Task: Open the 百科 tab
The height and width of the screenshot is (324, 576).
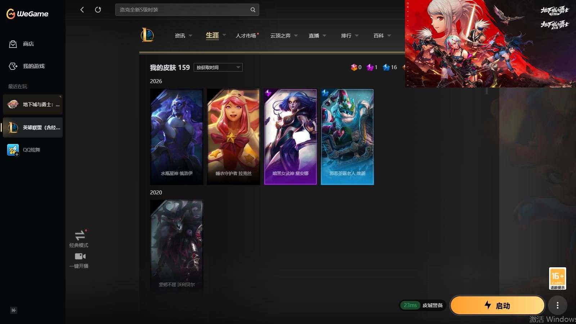Action: pos(379,36)
